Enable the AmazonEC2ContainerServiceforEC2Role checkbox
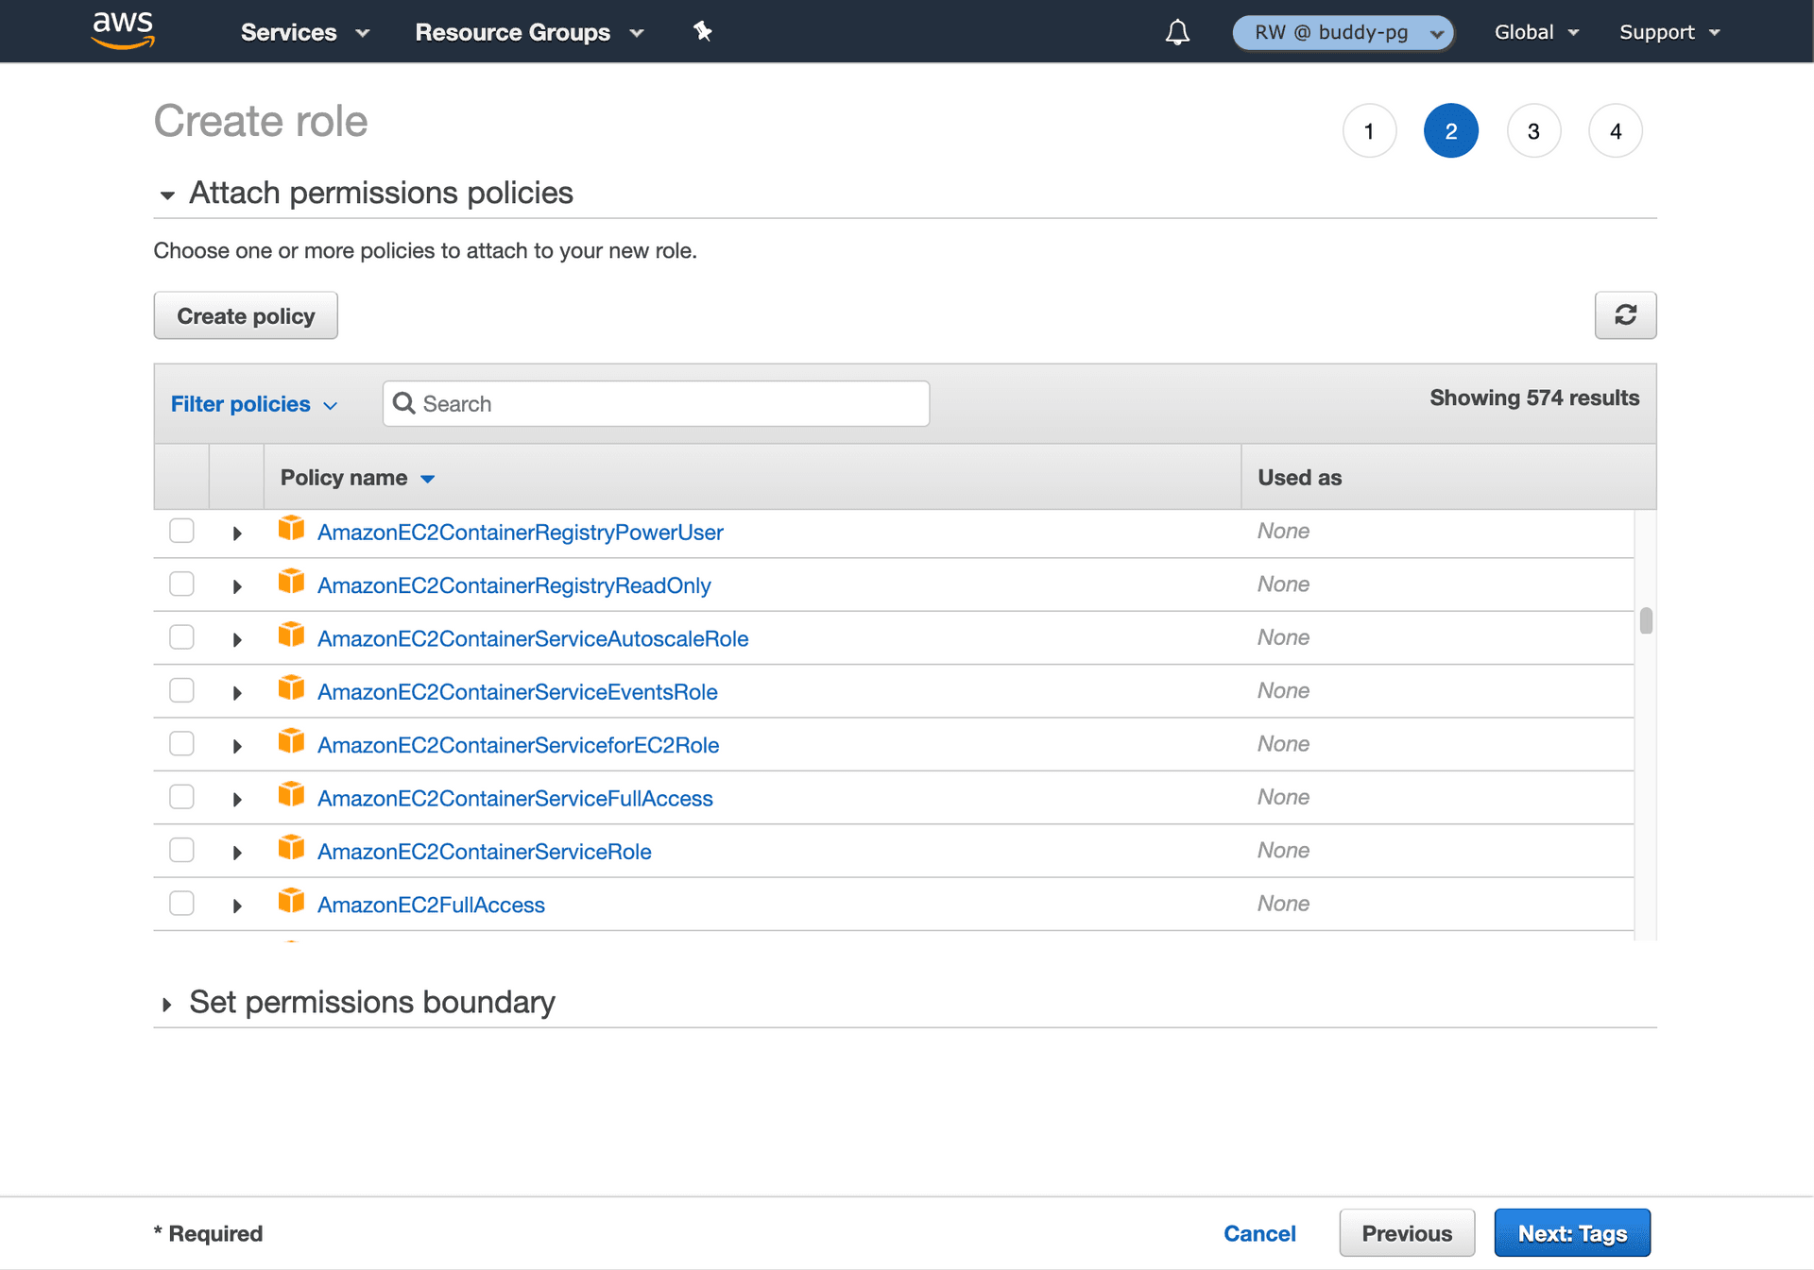 (181, 744)
